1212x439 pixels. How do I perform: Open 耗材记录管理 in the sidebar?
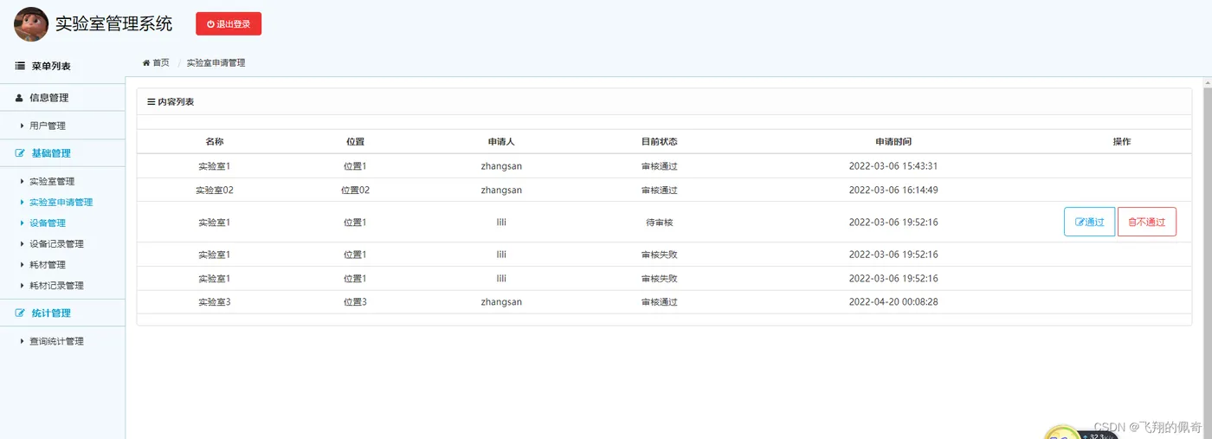pyautogui.click(x=56, y=286)
